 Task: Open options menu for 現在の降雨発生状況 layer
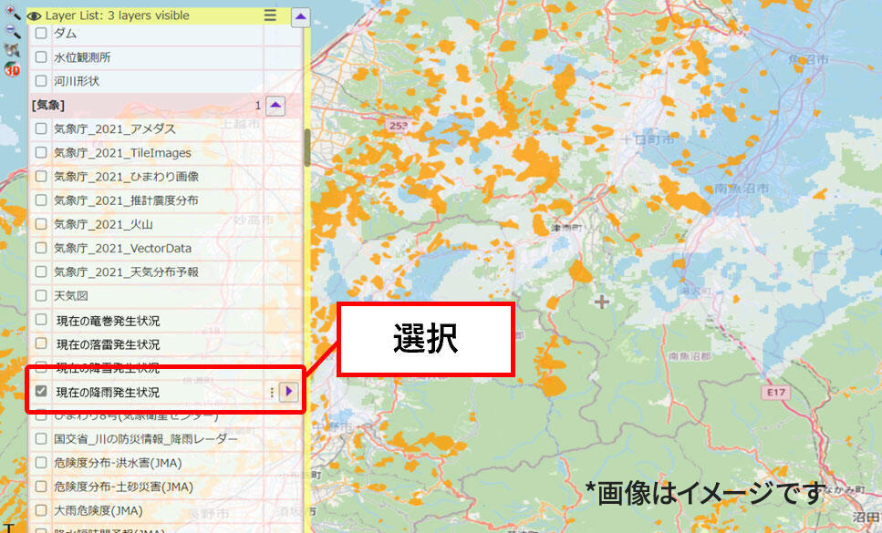point(271,392)
